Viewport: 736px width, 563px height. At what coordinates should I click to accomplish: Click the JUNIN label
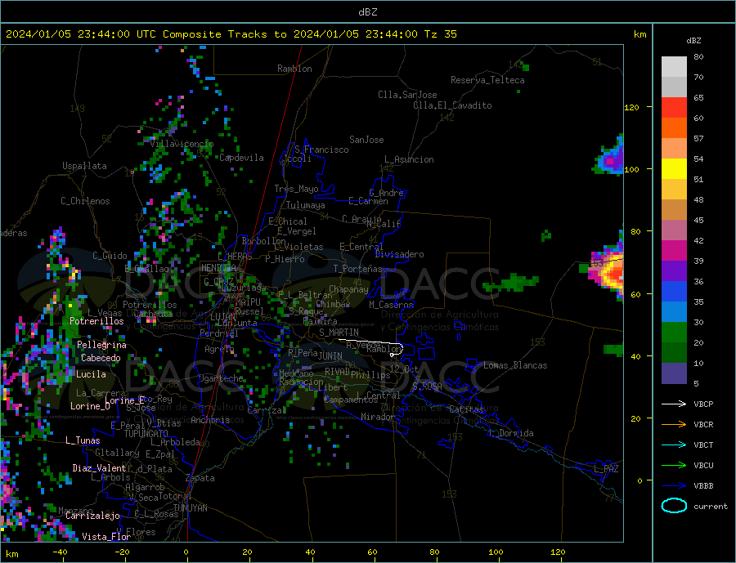coord(330,356)
